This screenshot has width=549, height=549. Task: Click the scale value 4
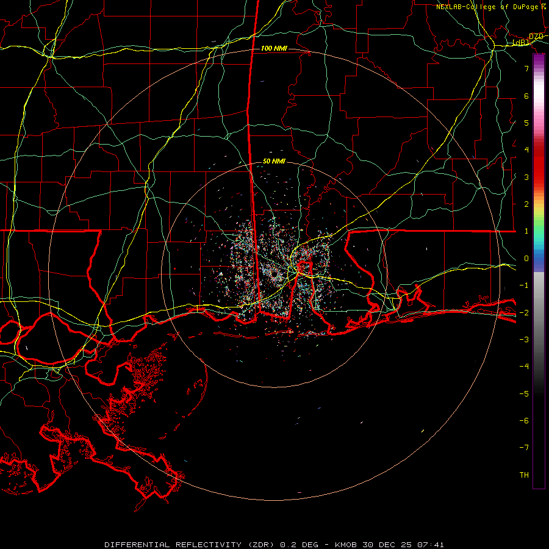(526, 150)
